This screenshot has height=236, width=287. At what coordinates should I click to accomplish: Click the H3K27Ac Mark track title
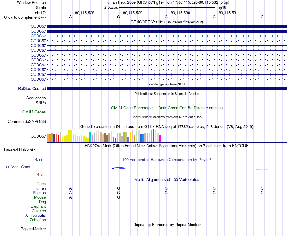pos(167,146)
